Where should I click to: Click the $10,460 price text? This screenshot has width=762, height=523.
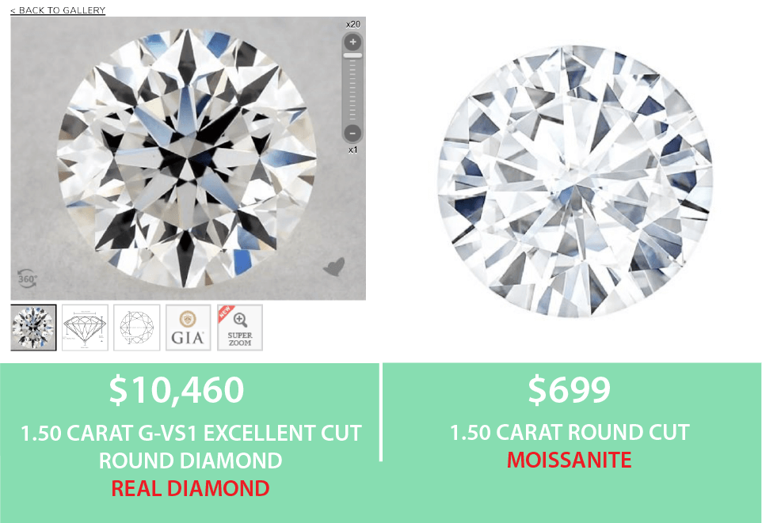pyautogui.click(x=177, y=390)
